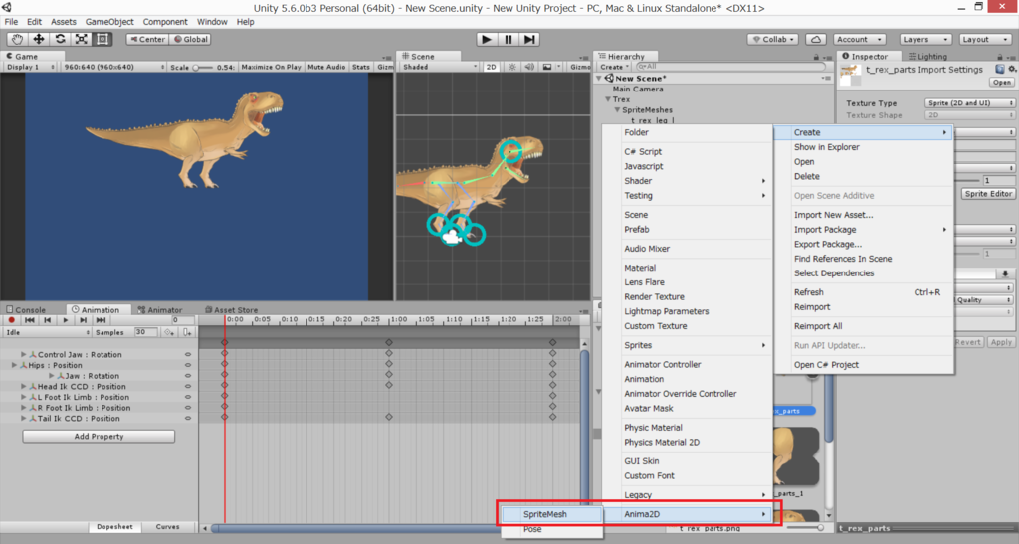Open scene effects image icon
1019x544 pixels.
click(546, 67)
